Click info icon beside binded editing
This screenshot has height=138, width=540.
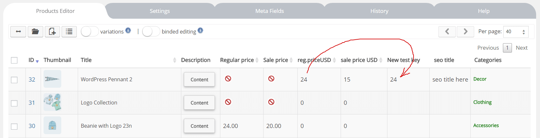[x=200, y=31]
